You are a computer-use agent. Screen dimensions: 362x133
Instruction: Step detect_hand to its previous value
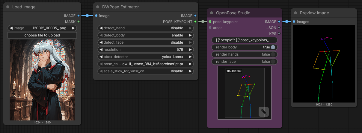[101, 28]
